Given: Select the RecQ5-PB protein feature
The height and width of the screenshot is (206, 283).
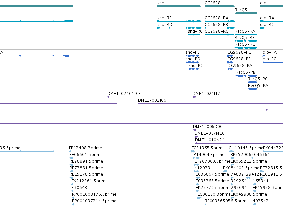Looking at the screenshot, I should click(x=246, y=76).
